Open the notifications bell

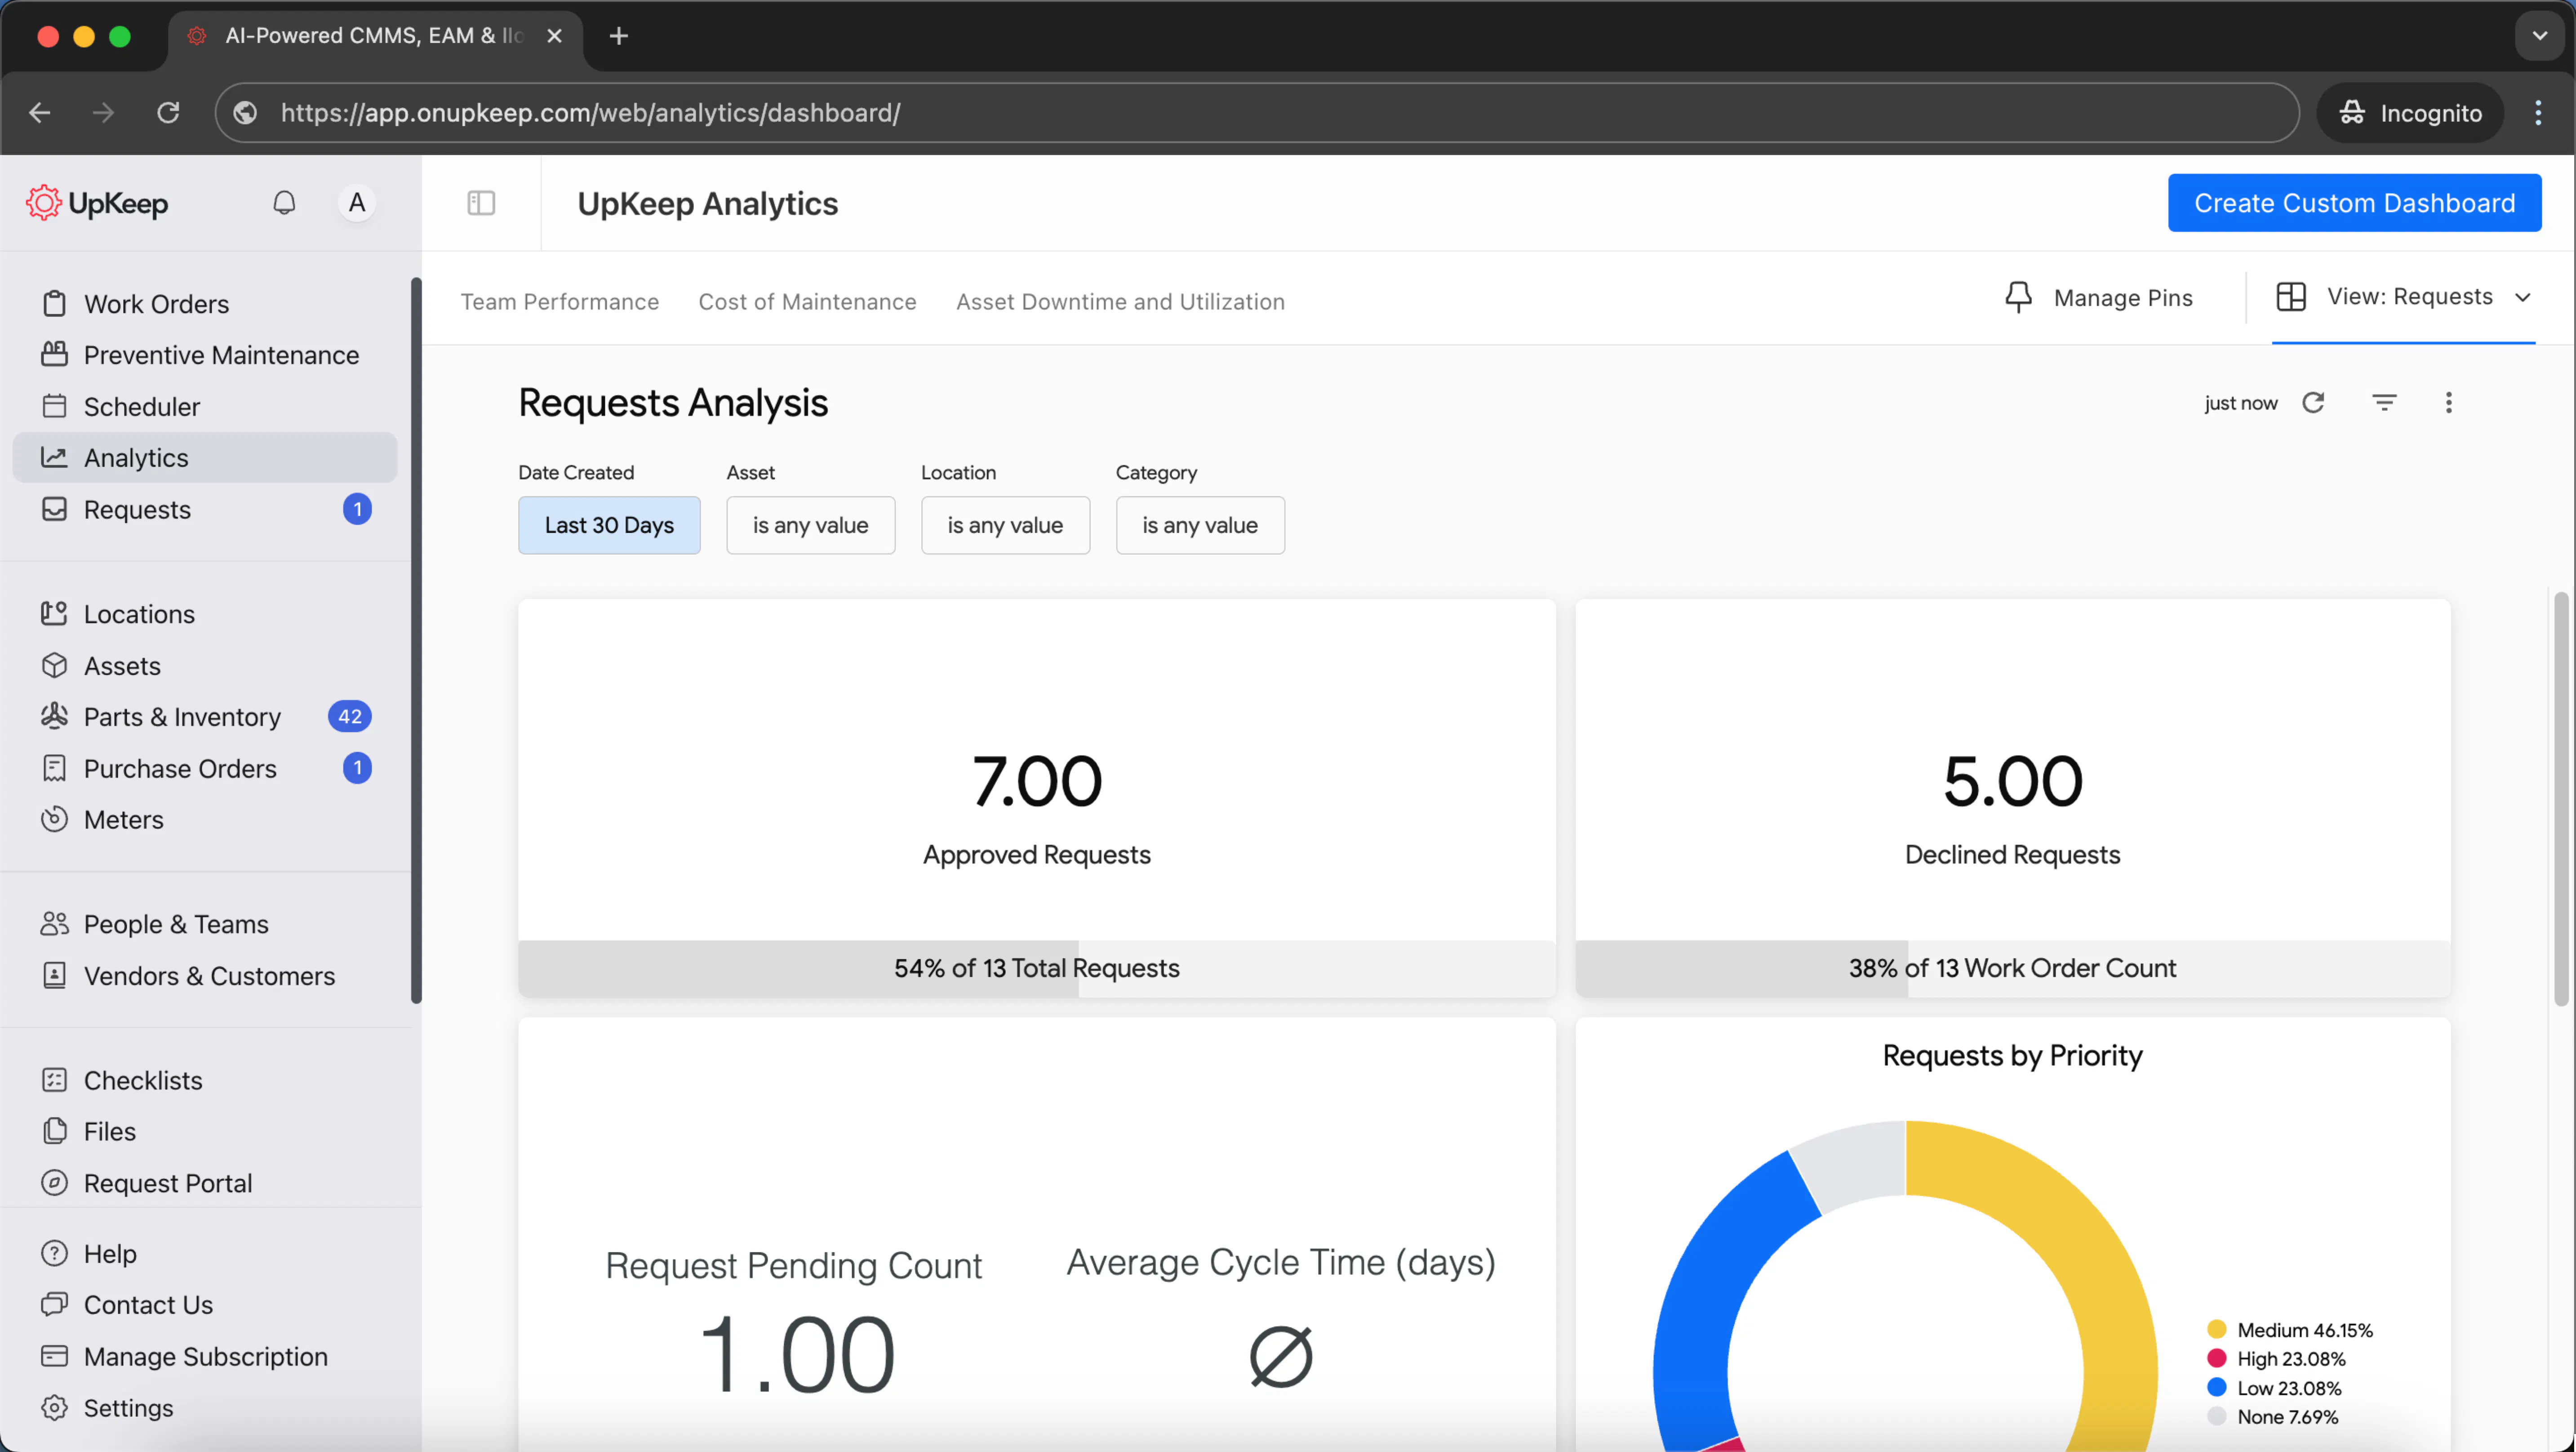284,203
